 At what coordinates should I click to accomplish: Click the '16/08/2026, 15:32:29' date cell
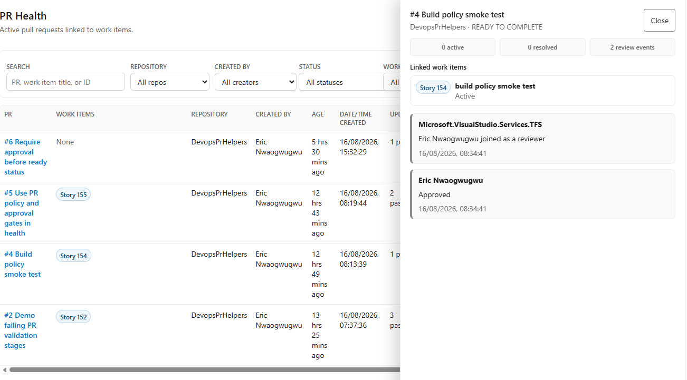pyautogui.click(x=359, y=147)
